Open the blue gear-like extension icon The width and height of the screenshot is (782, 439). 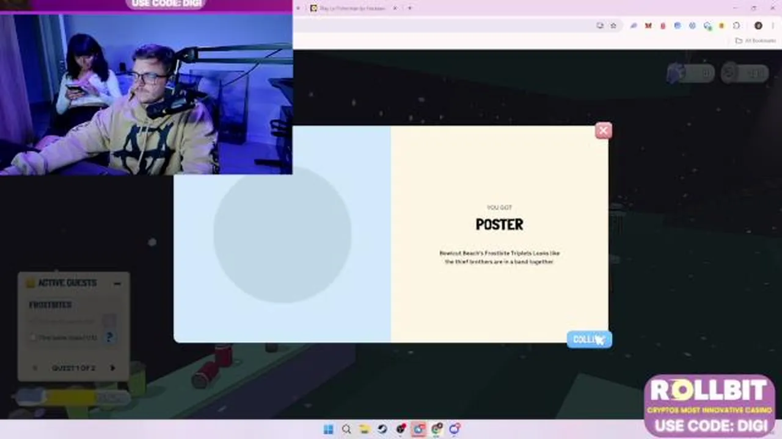tap(692, 26)
